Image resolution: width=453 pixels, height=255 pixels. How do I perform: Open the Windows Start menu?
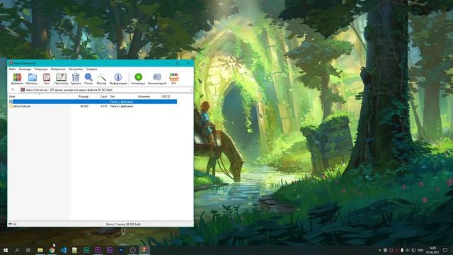click(x=6, y=250)
